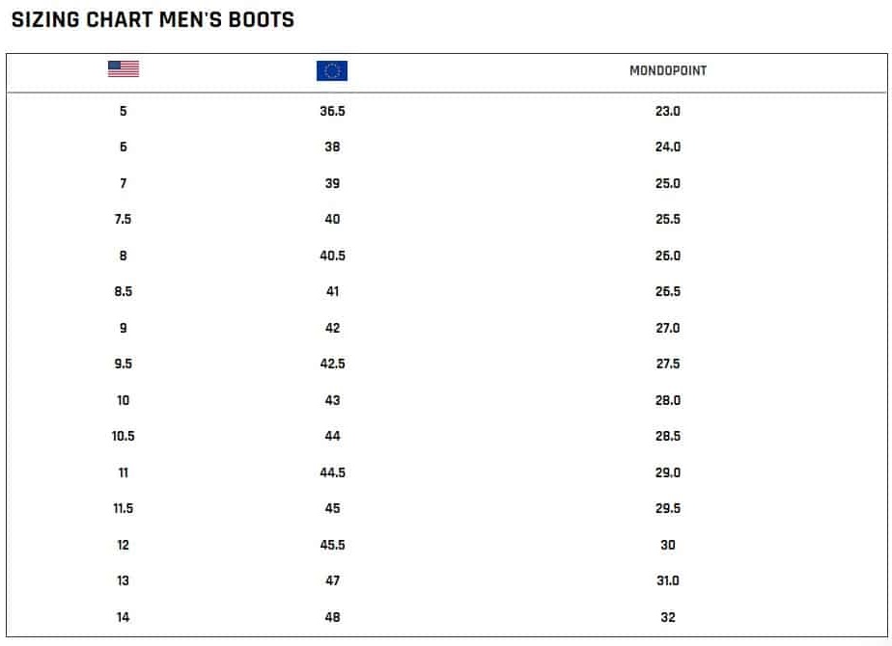Screen dimensions: 892x646
Task: Click US size 12 value
Action: pyautogui.click(x=123, y=545)
